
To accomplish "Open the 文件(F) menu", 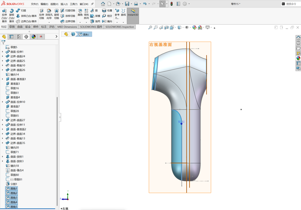I will coord(35,4).
